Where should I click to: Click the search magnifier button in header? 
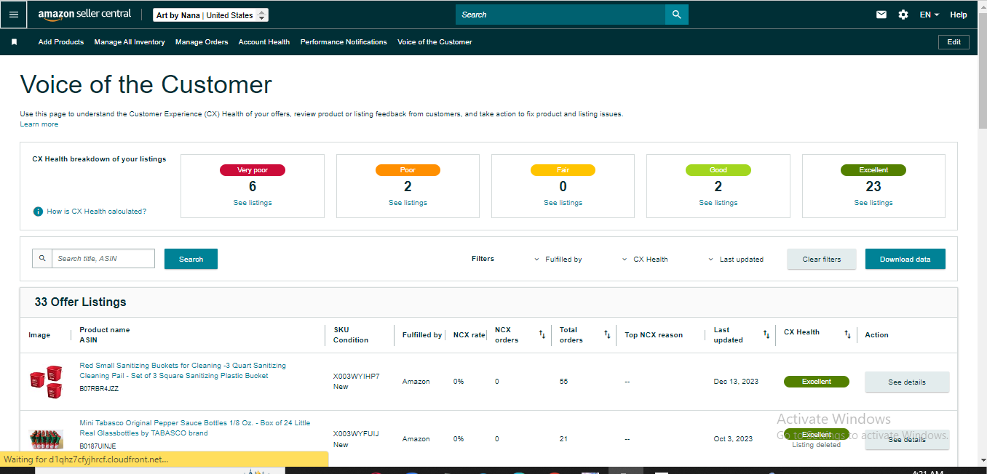pos(676,15)
